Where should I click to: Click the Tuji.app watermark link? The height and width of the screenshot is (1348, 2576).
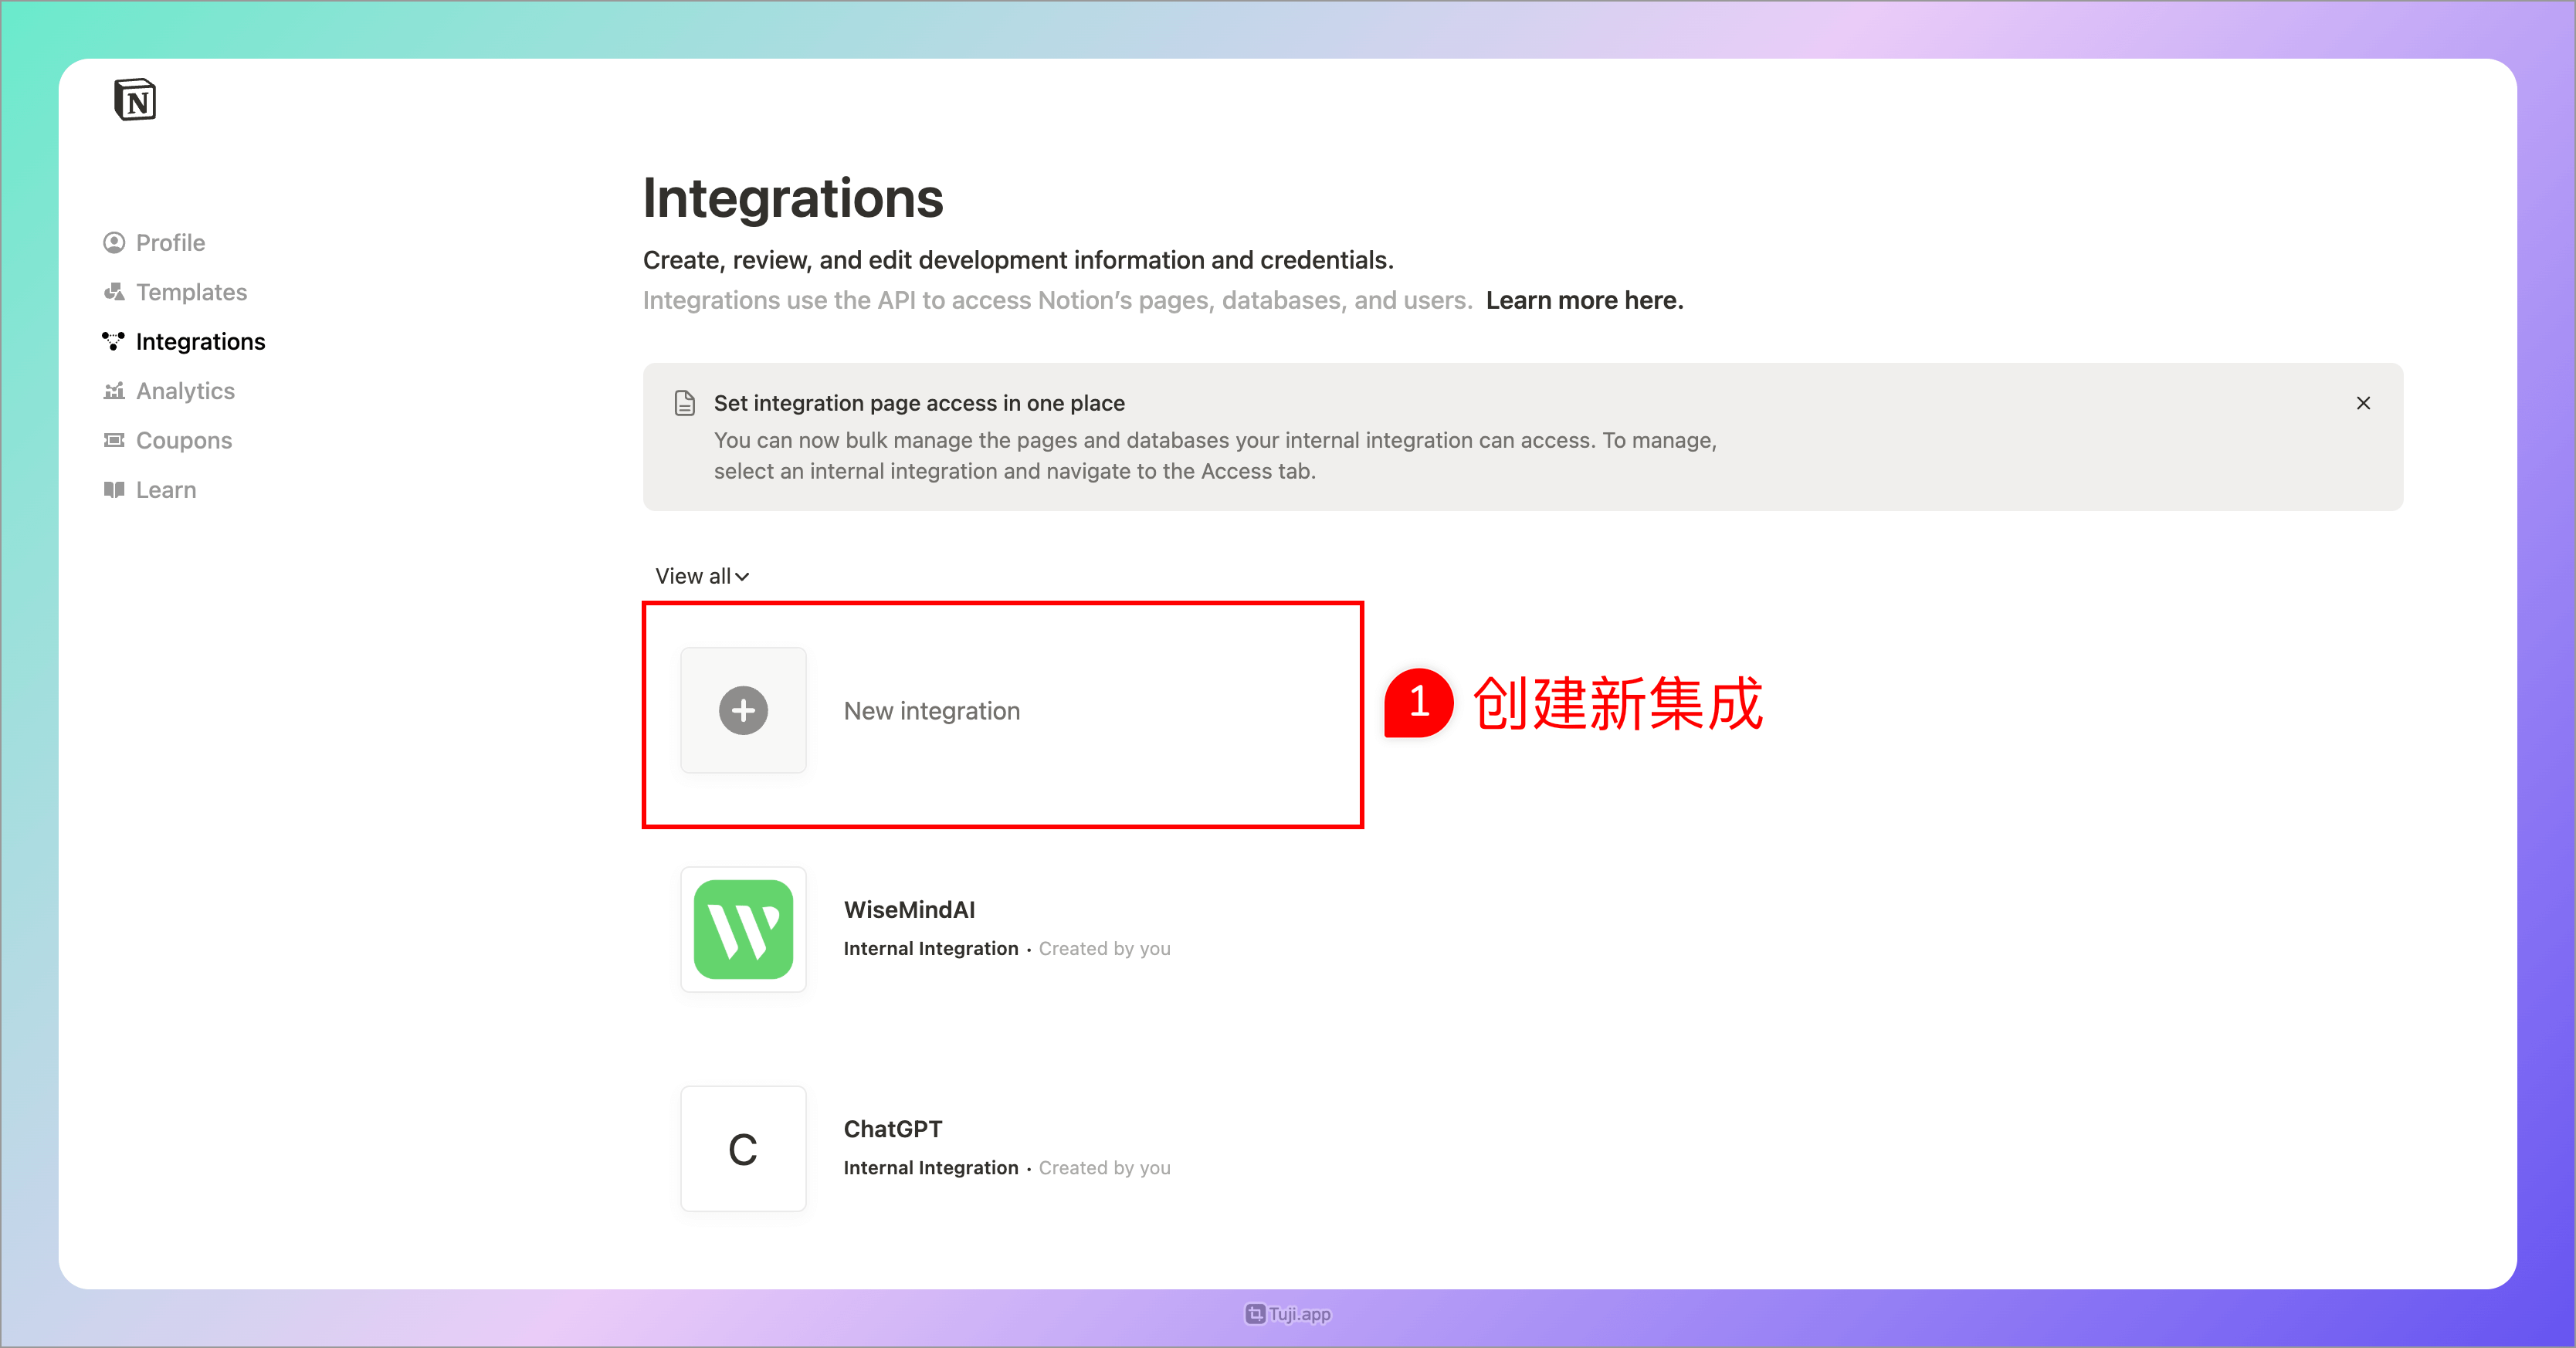point(1287,1314)
